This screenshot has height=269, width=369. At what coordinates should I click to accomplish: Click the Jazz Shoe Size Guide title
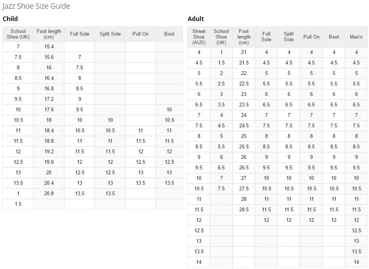[36, 6]
